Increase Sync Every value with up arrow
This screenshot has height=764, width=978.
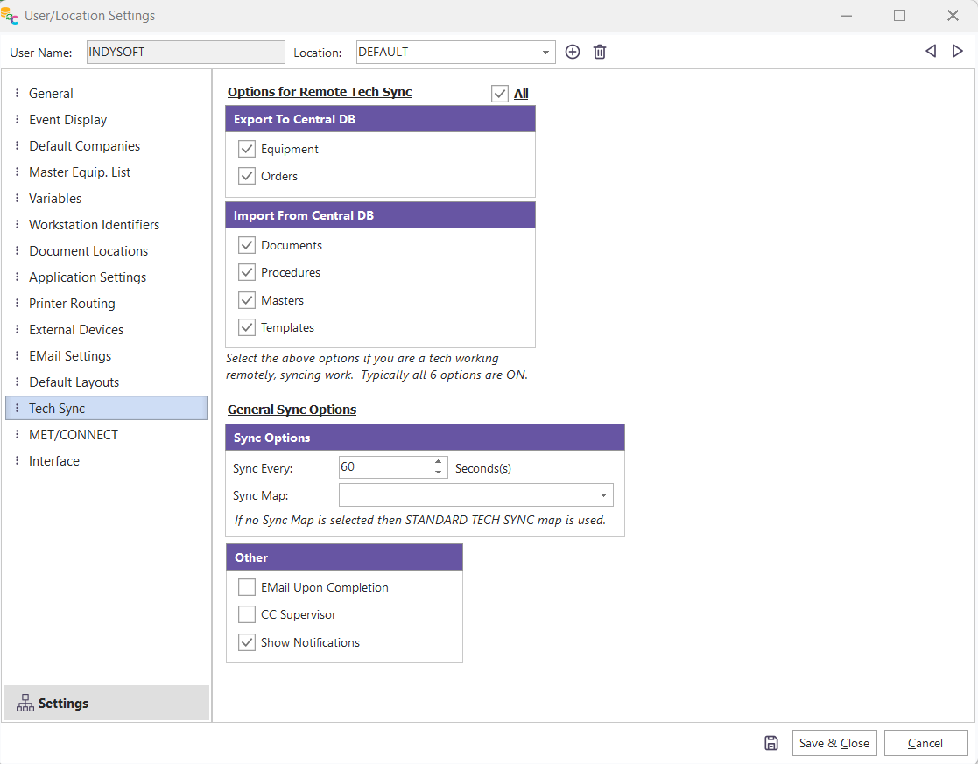(439, 462)
